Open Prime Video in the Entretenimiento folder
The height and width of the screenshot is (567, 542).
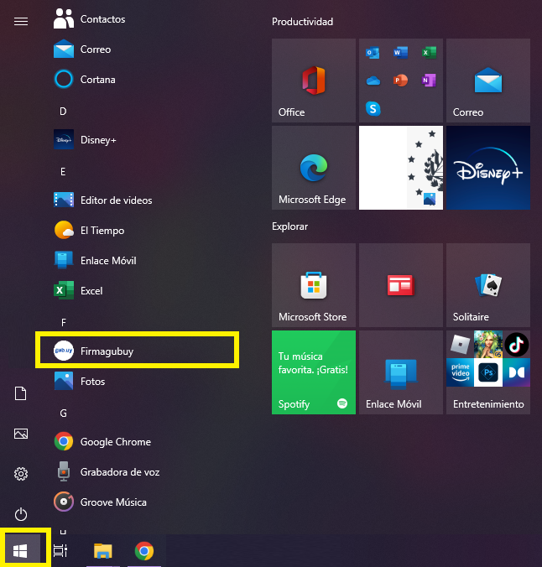pos(460,372)
